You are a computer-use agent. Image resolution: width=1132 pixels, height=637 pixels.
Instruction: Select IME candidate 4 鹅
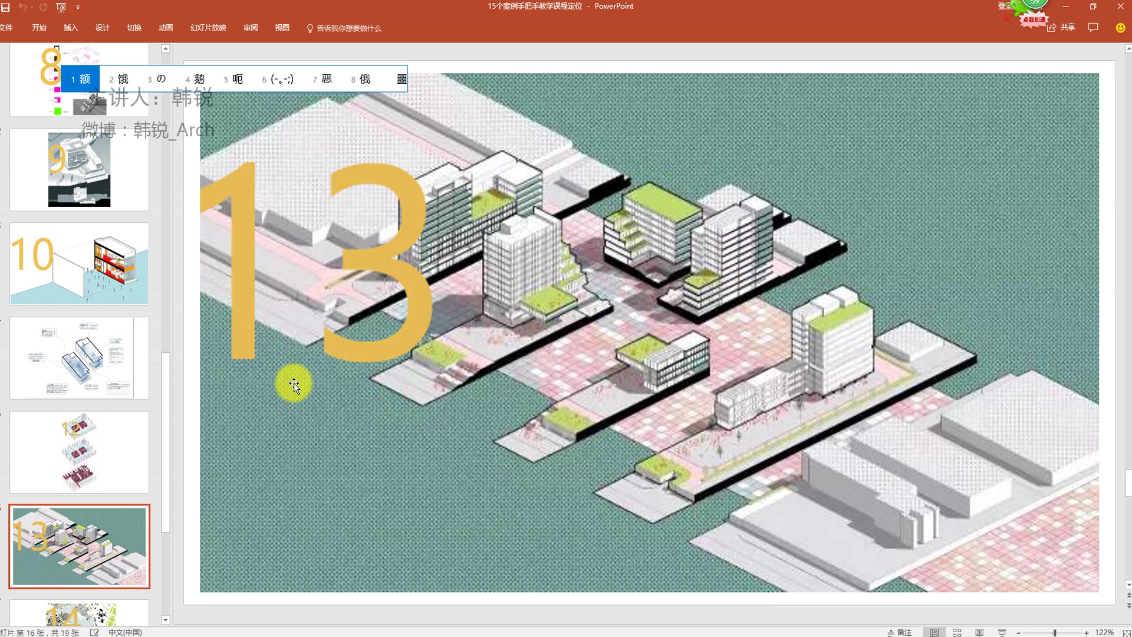coord(195,79)
